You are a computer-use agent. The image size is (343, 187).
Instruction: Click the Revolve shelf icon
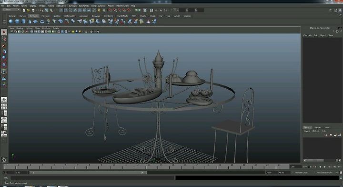(x=48, y=21)
